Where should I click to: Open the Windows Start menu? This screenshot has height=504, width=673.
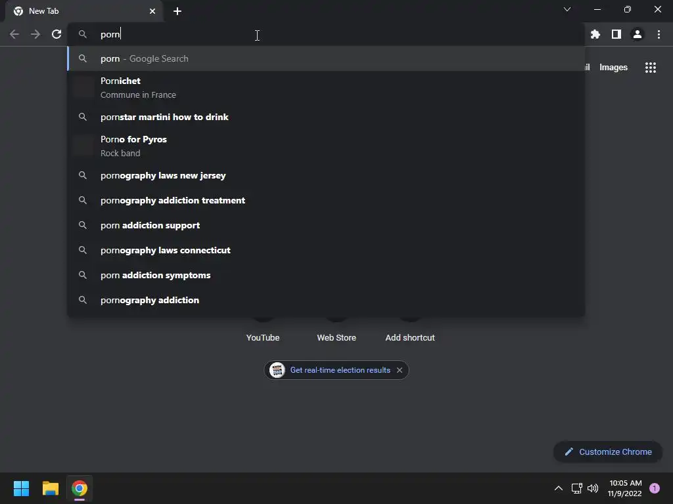pos(21,488)
